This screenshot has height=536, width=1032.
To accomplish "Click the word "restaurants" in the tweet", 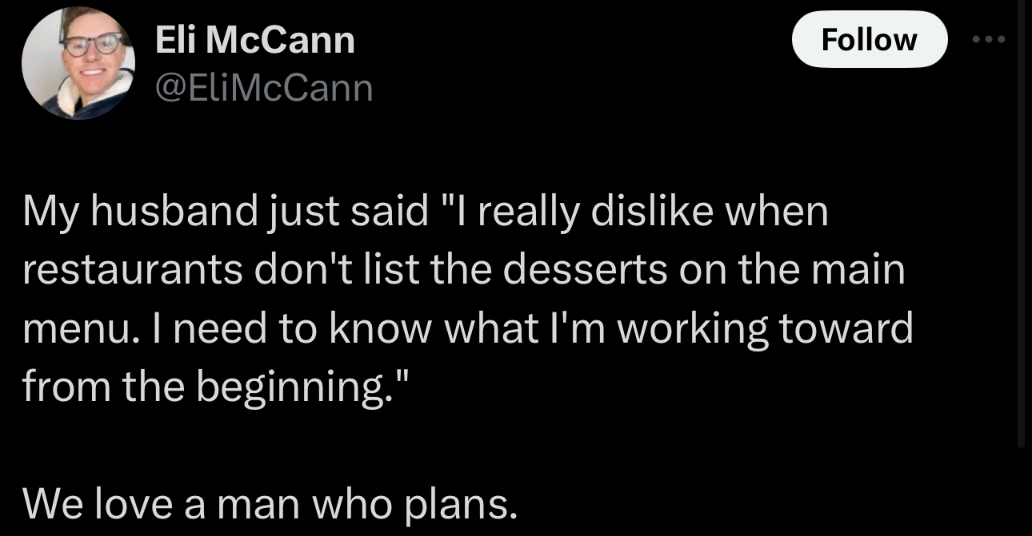I will click(x=133, y=271).
